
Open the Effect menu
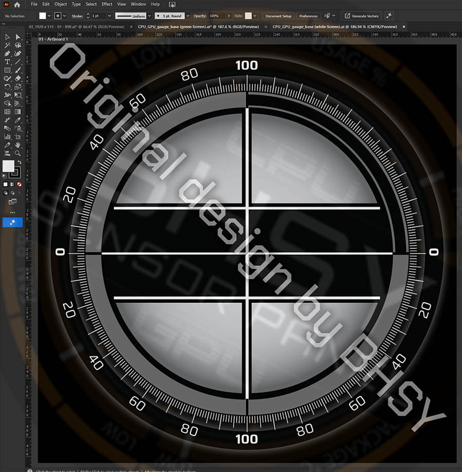[x=107, y=4]
